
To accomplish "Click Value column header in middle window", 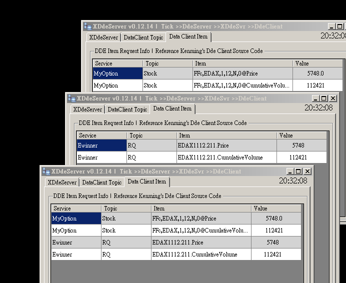I will click(302, 135).
